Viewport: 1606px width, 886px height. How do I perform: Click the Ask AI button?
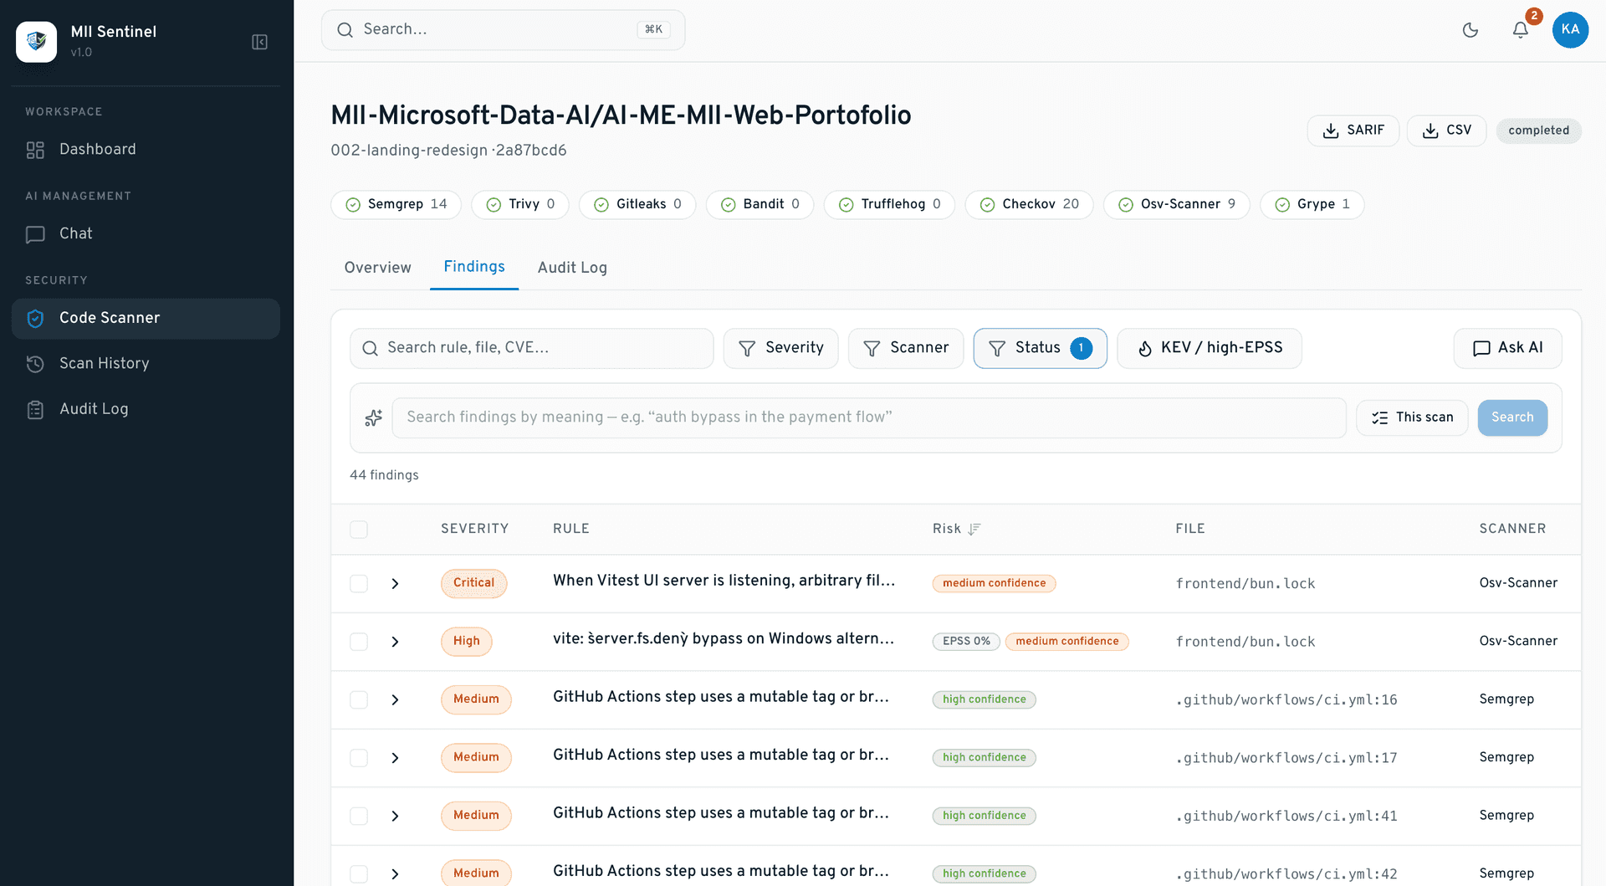click(x=1507, y=348)
